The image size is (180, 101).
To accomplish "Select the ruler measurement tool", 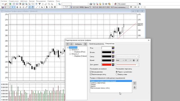I will (x=26, y=7).
